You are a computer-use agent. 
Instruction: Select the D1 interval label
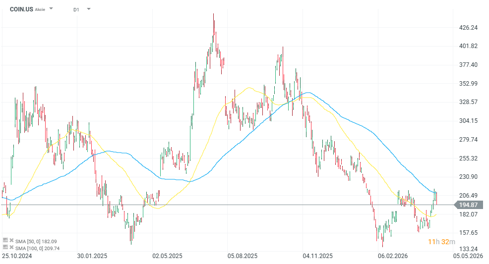tap(76, 9)
